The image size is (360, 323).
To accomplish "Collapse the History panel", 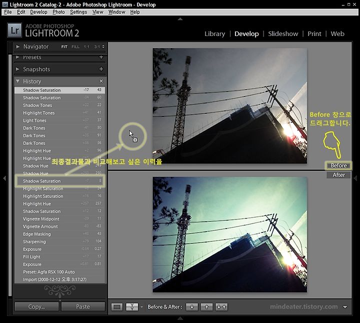I will 17,81.
